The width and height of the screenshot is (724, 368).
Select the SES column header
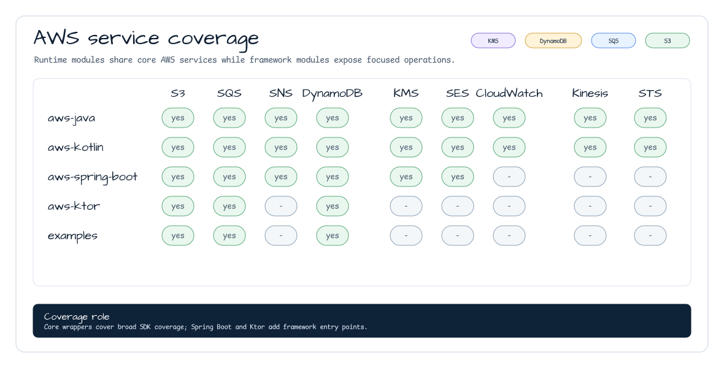[458, 93]
